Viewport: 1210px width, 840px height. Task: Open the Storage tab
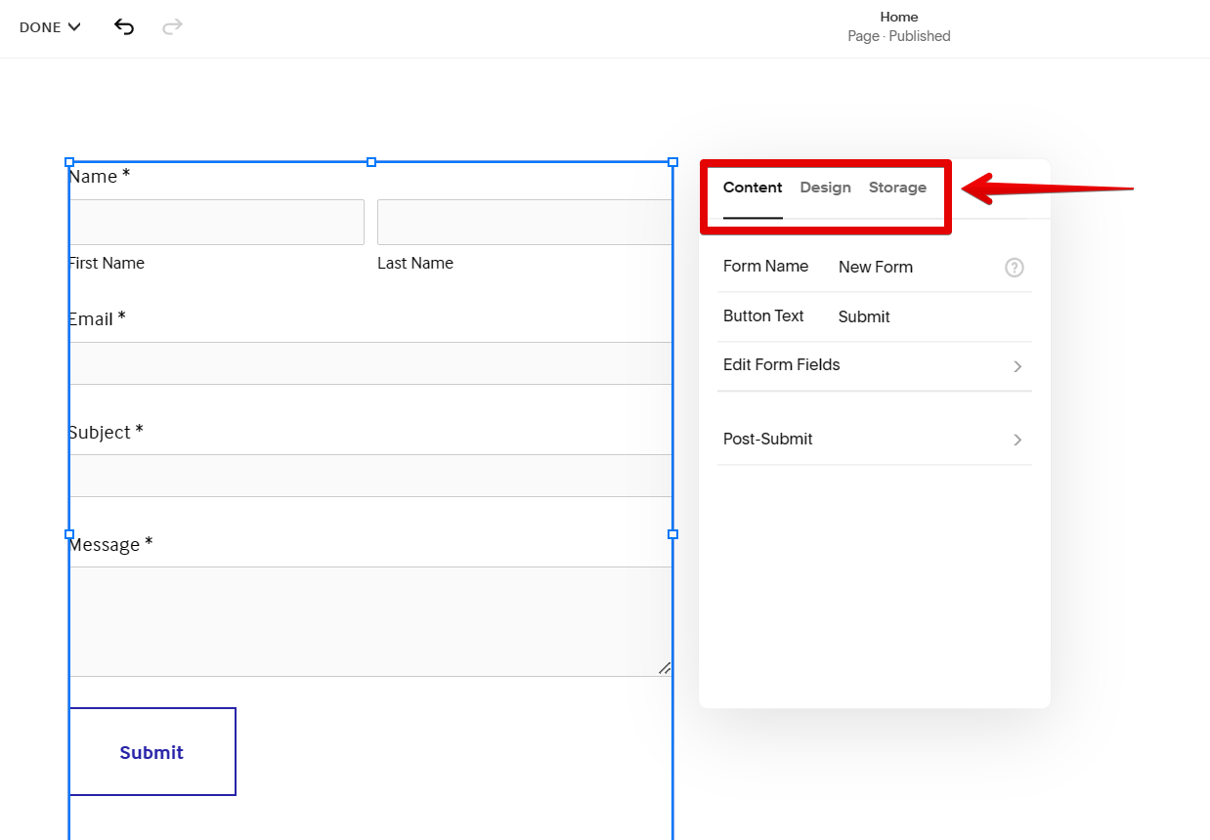click(x=897, y=188)
